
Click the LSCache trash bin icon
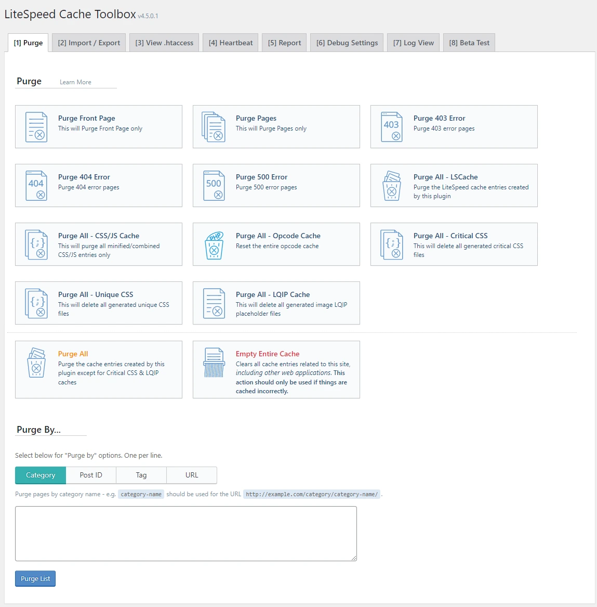392,186
